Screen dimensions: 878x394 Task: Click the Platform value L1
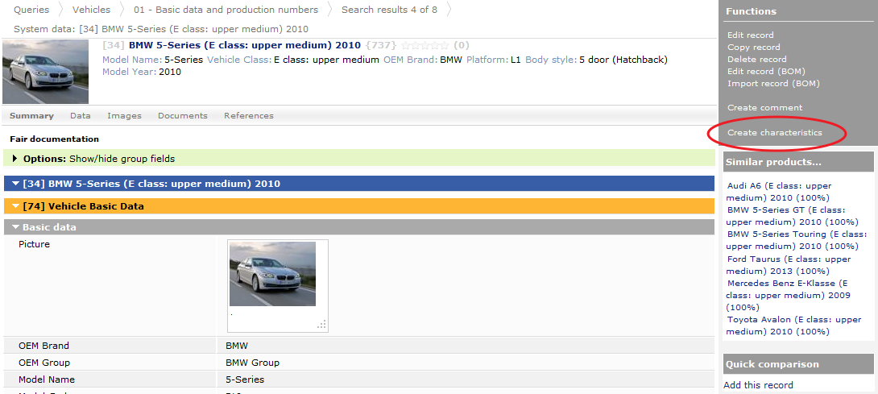coord(516,60)
